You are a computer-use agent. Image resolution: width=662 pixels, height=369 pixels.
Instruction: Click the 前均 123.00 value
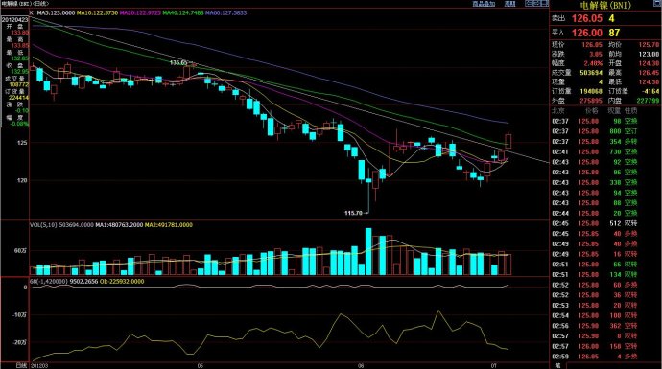pyautogui.click(x=649, y=54)
